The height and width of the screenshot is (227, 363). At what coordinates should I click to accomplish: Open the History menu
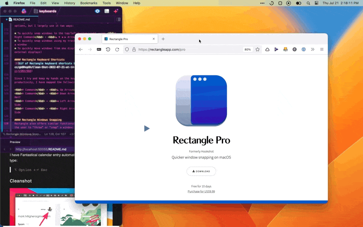69,3
